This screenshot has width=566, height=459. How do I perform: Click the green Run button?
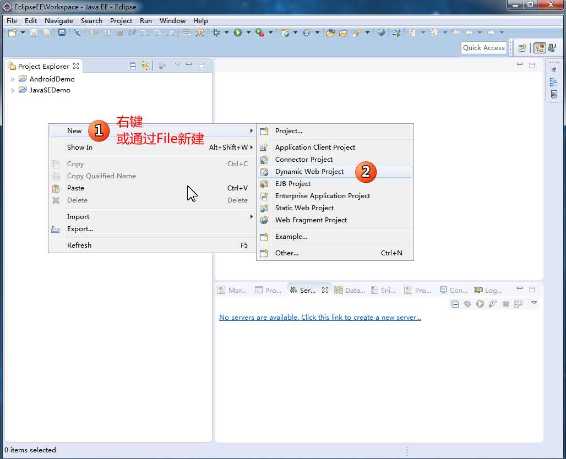(x=238, y=32)
